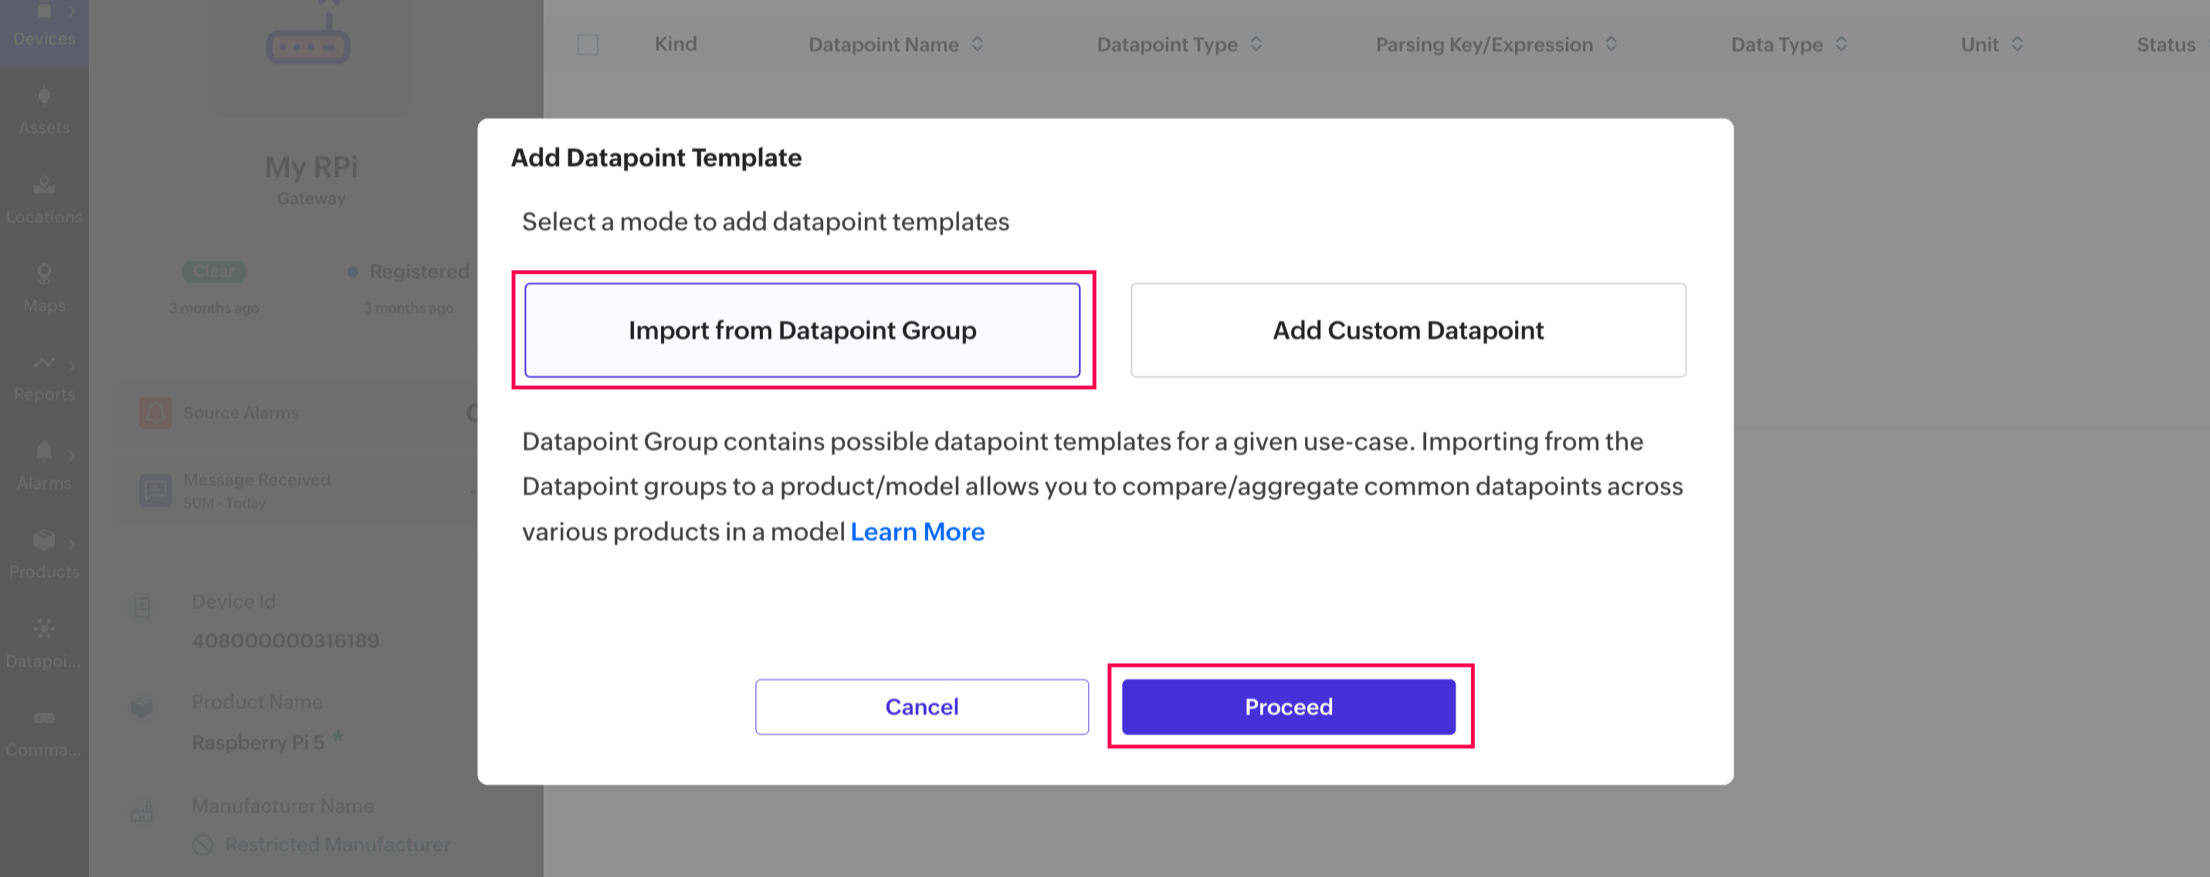
Task: Select Add Custom Datapoint mode
Action: [1408, 330]
